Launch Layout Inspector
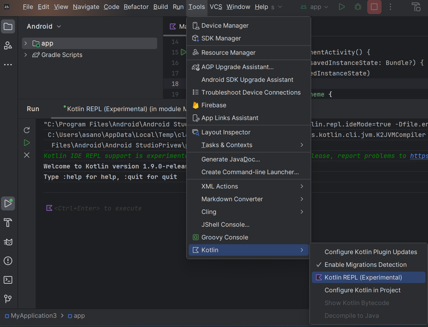Screen dimensions: 428x327 [x=249, y=132]
